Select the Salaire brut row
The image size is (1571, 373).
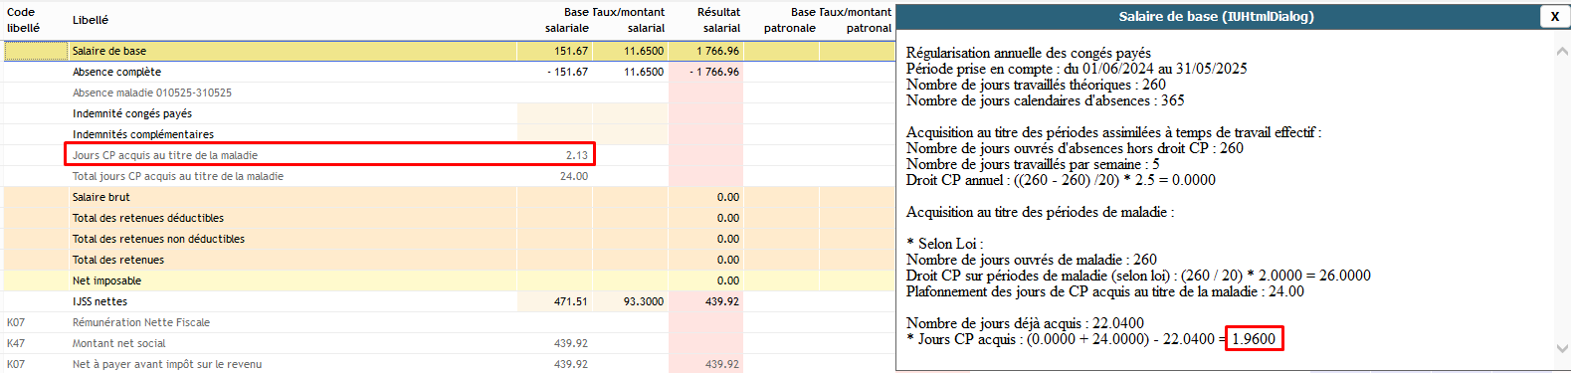tap(449, 197)
